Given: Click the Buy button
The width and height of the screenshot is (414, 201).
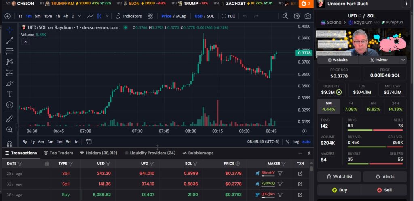Looking at the screenshot, I should pos(340,190).
